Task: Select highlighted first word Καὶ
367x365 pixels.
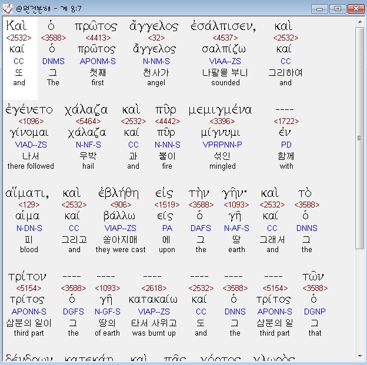Action: point(16,26)
